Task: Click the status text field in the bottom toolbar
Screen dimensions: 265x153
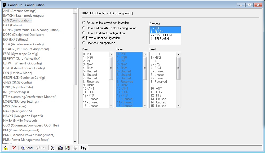Action: (175, 148)
